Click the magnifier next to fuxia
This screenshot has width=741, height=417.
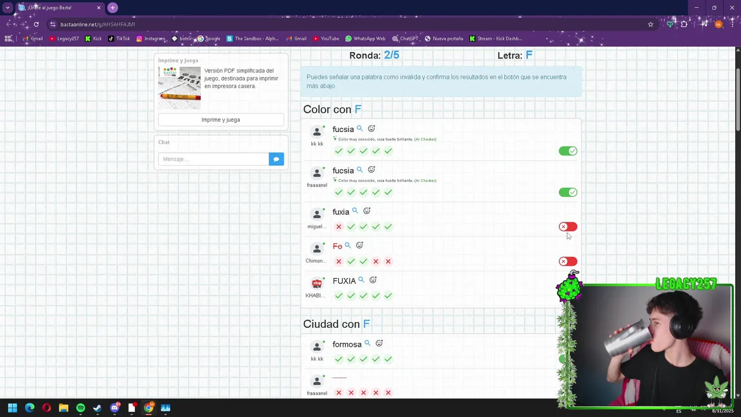tap(355, 211)
